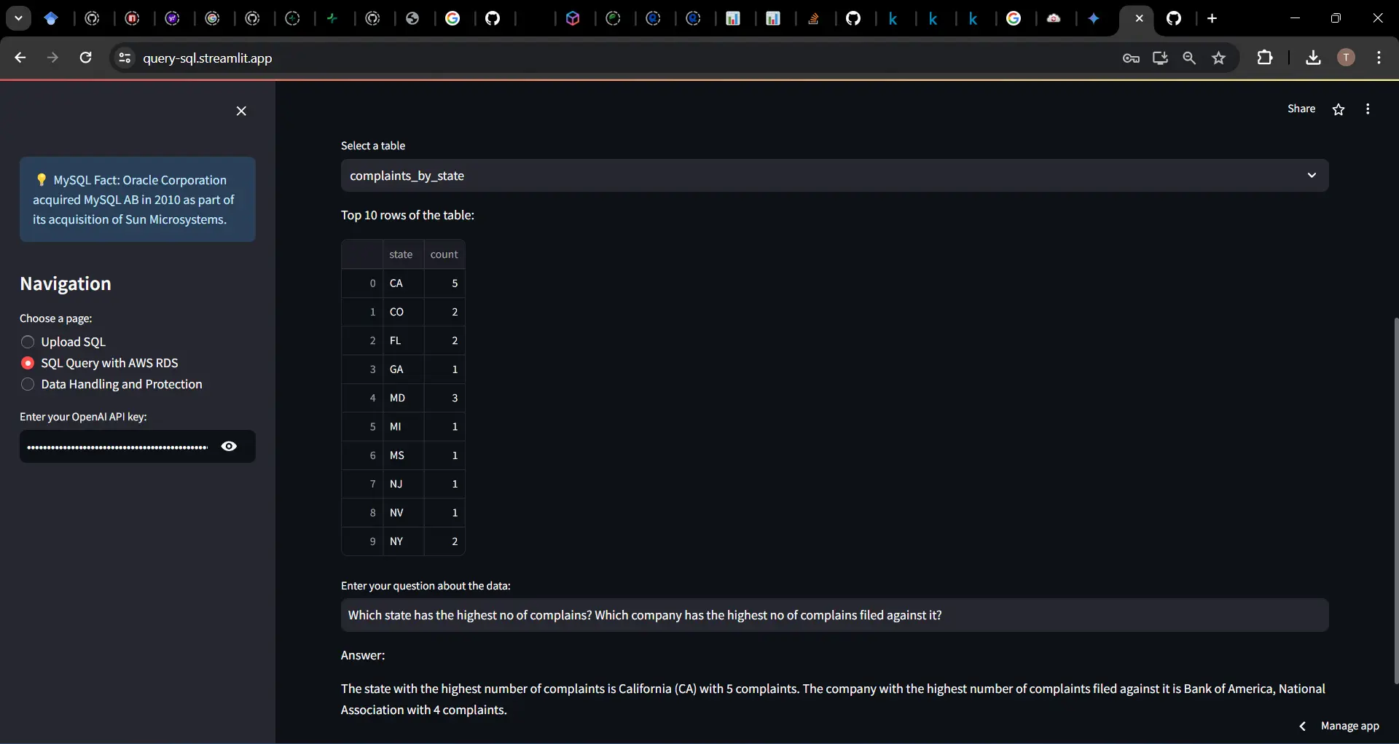The height and width of the screenshot is (744, 1399).
Task: Click the GA cell in the table
Action: [403, 369]
